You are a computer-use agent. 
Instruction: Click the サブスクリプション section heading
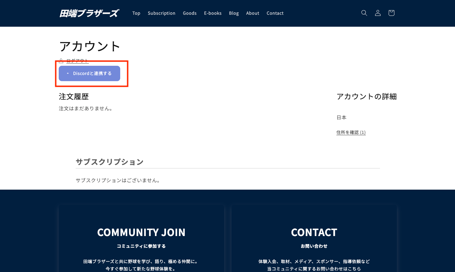(109, 162)
